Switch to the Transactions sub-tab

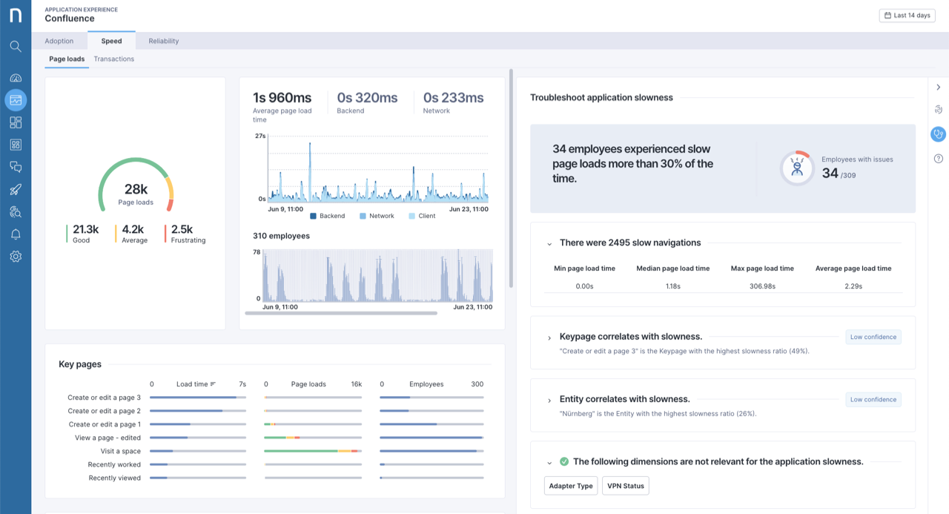point(113,59)
